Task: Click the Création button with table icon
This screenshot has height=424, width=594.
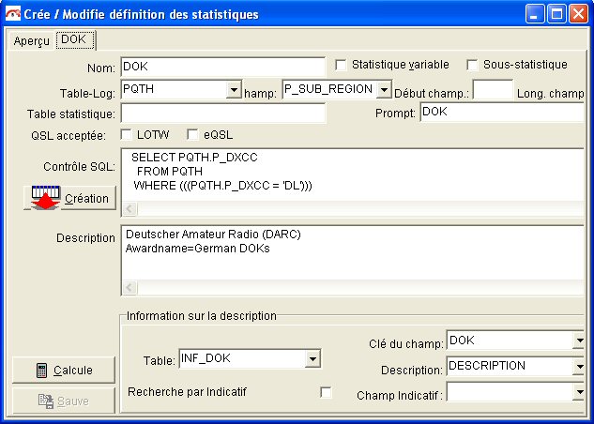Action: click(x=69, y=198)
